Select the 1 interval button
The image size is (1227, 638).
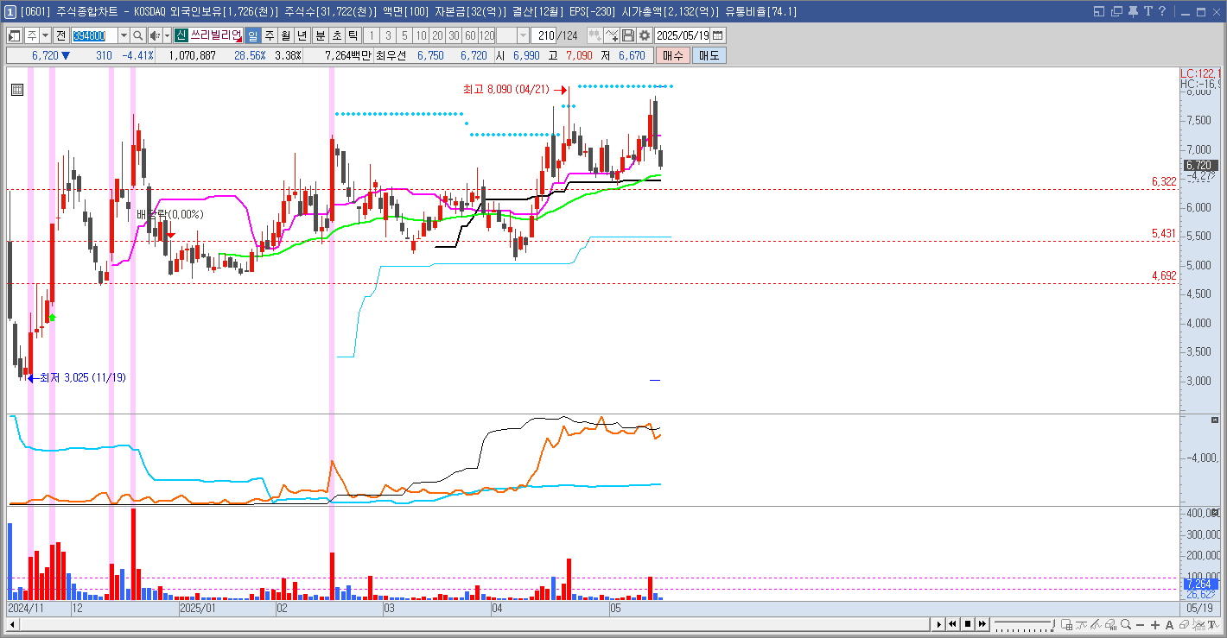[x=371, y=35]
